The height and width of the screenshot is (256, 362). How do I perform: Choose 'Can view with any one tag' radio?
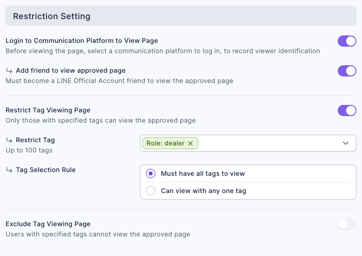(151, 191)
